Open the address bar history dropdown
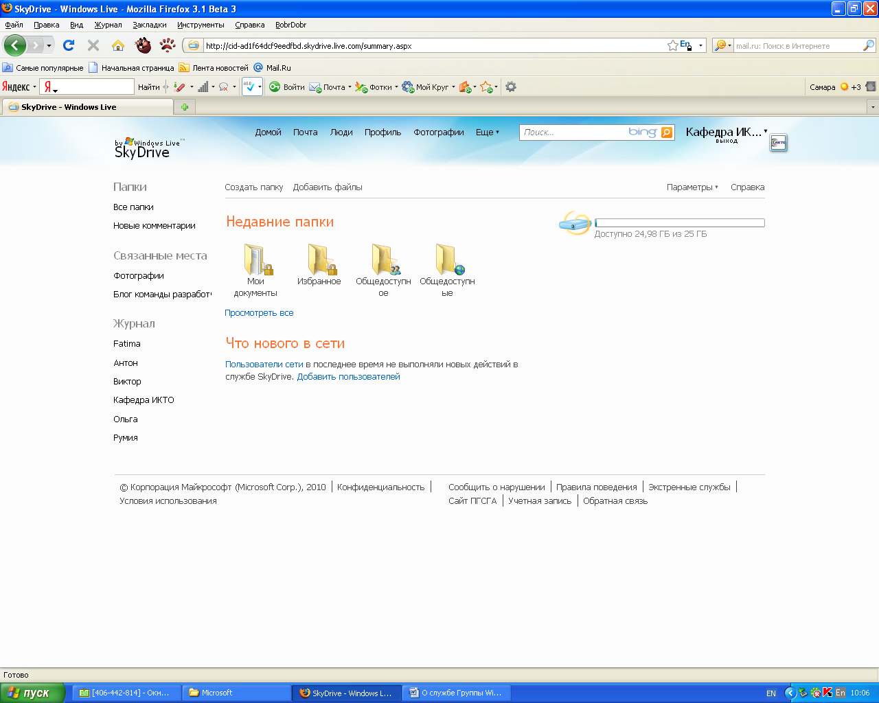 [700, 46]
